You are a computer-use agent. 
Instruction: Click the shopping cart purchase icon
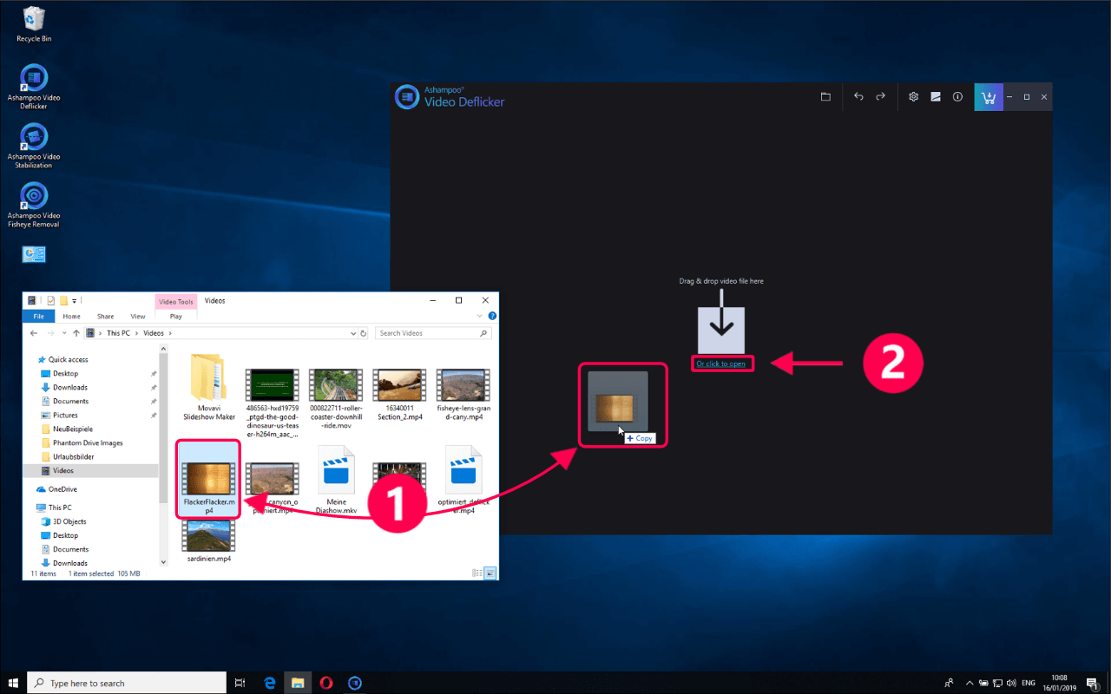point(988,97)
